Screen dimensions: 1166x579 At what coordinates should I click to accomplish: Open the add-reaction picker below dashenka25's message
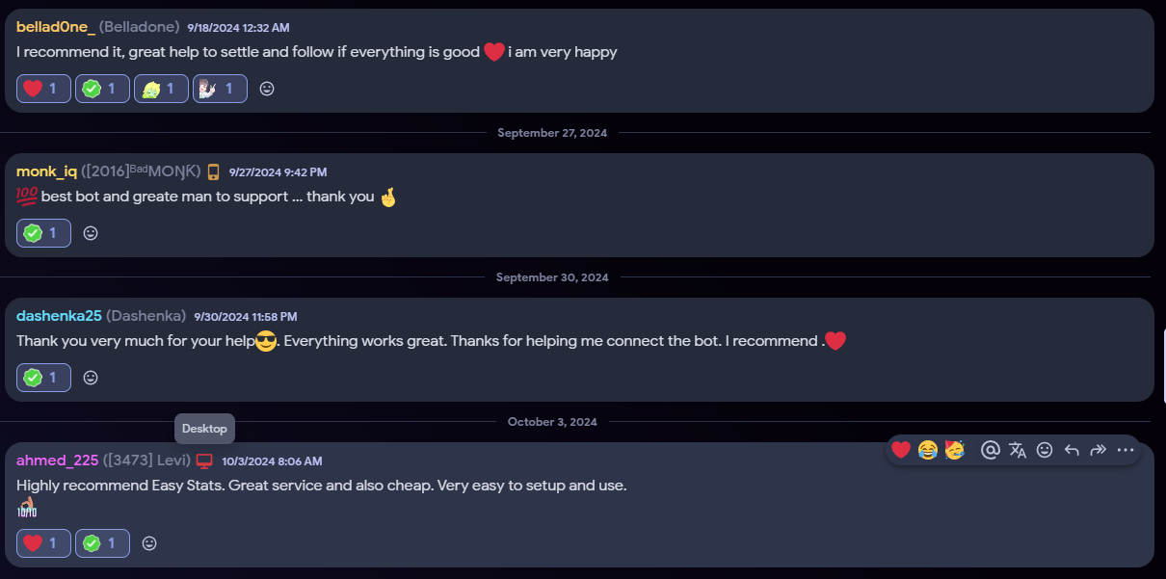click(91, 378)
